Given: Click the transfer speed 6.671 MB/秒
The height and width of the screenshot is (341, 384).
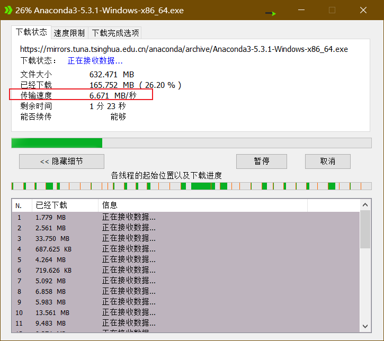Looking at the screenshot, I should click(113, 95).
